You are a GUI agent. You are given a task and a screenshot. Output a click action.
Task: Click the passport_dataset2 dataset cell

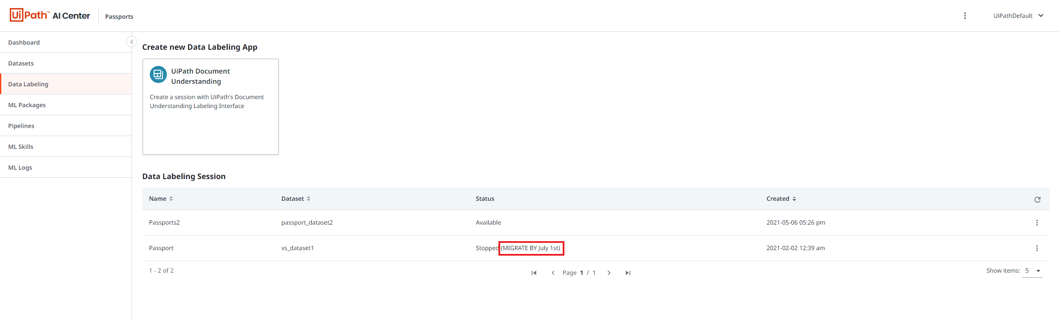tap(307, 222)
